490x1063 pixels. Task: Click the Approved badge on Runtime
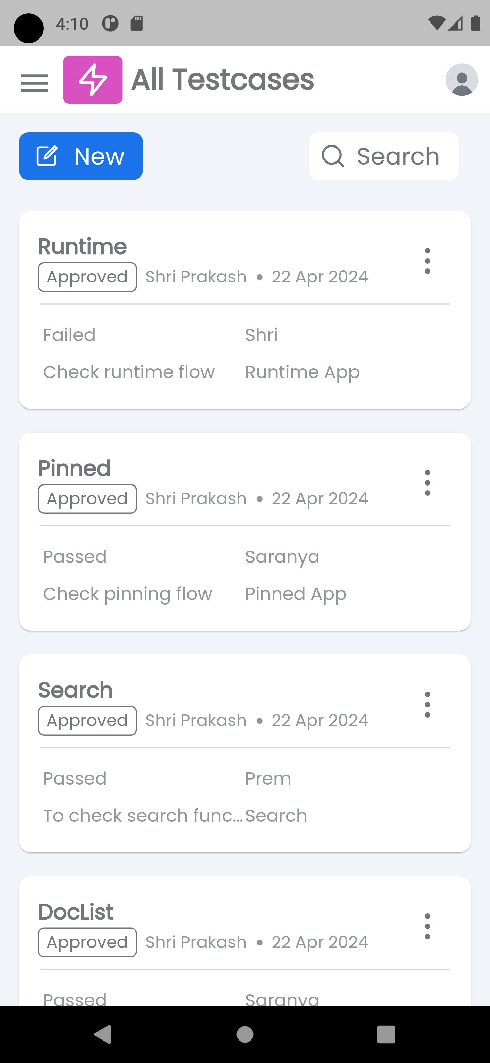87,277
